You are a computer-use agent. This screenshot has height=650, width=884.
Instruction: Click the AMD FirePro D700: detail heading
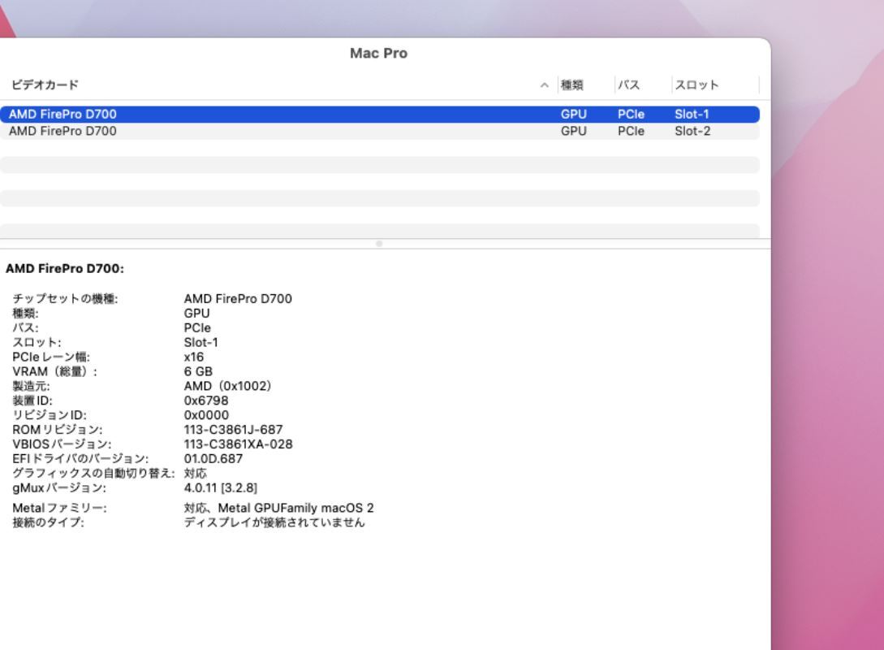coord(65,269)
